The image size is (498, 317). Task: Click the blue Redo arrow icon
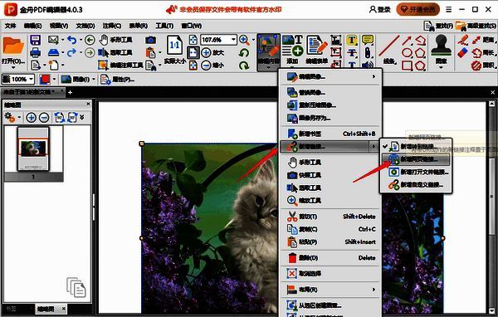pyautogui.click(x=72, y=52)
